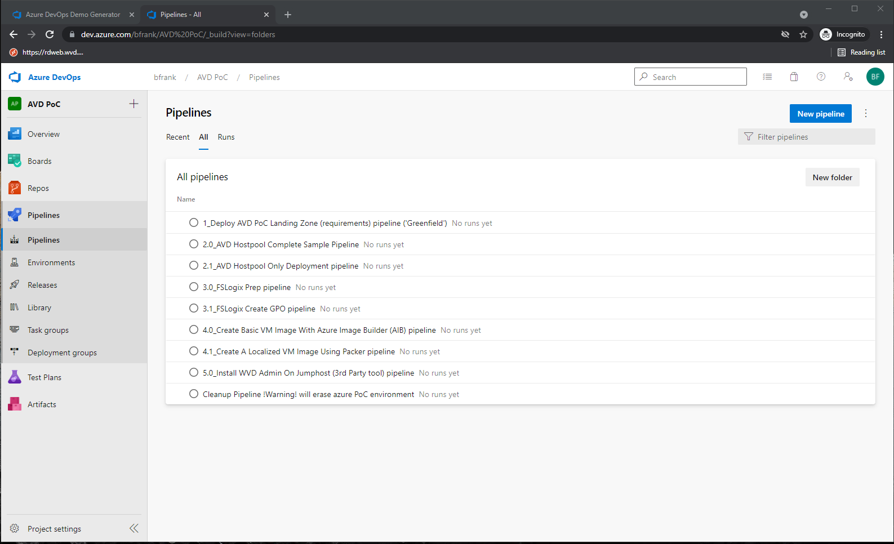The image size is (894, 544).
Task: Click the Incognito profile button
Action: point(843,34)
